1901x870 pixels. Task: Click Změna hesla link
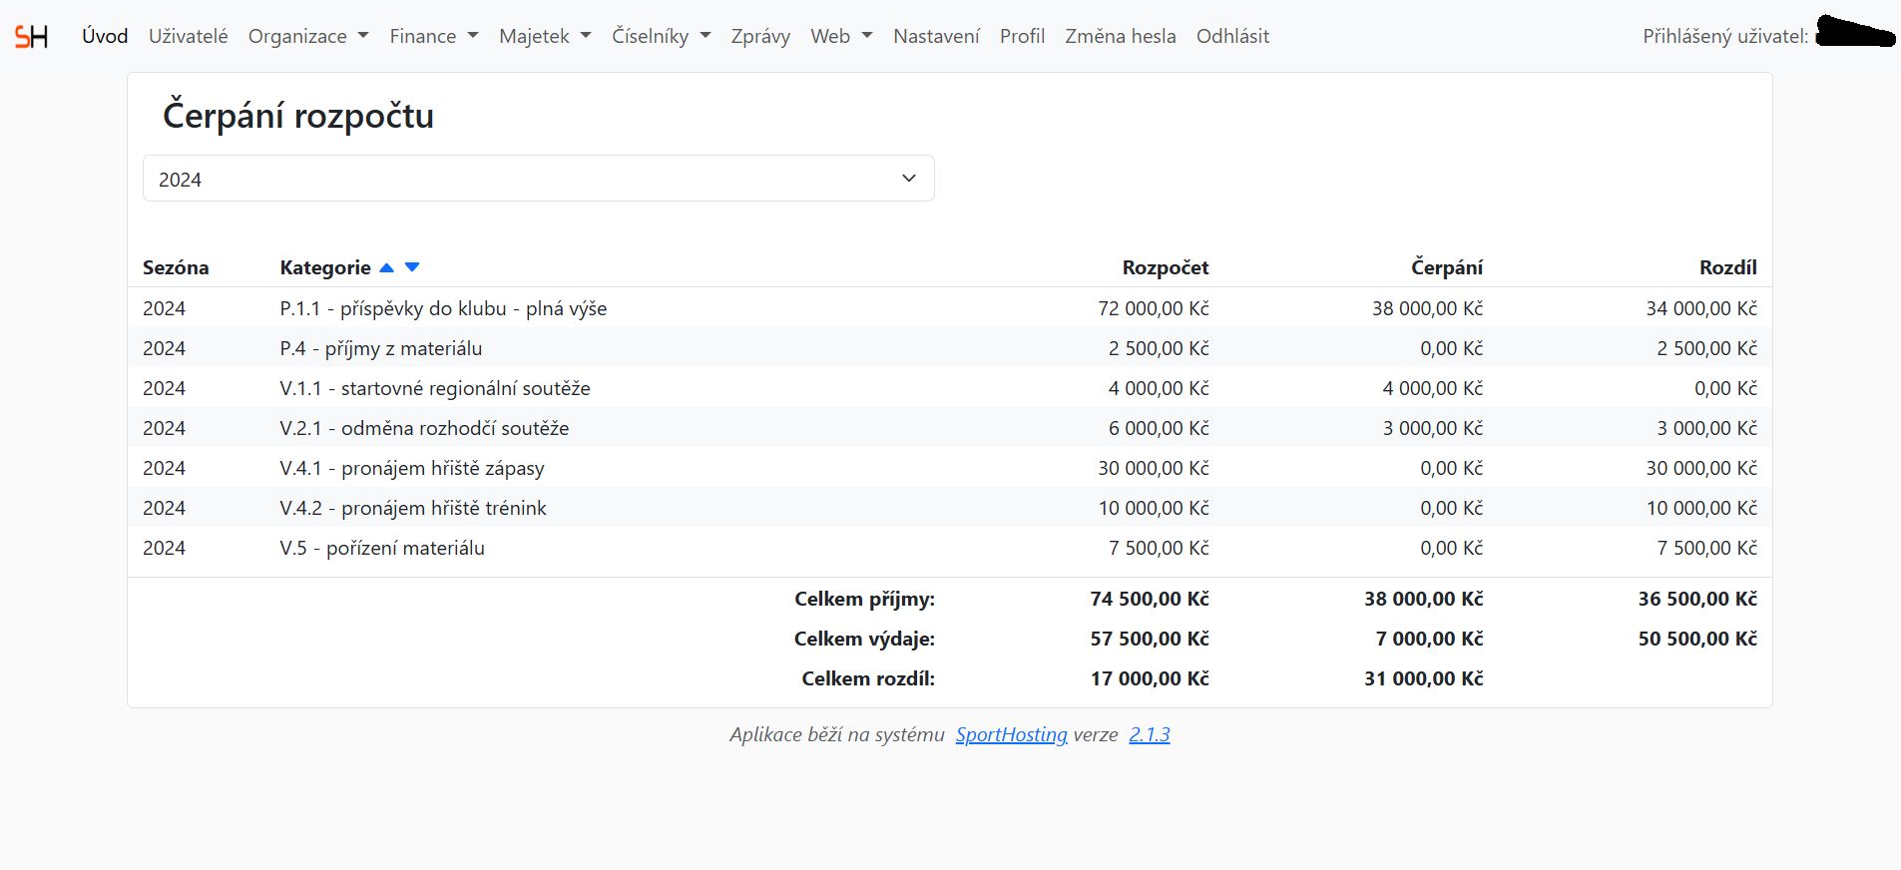1120,36
